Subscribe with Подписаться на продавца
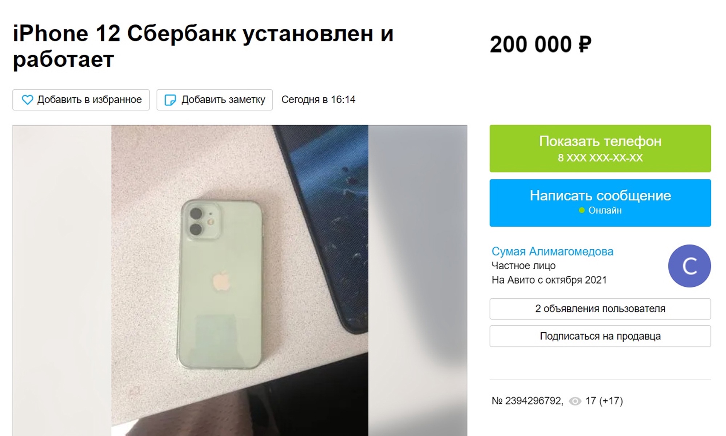Image resolution: width=726 pixels, height=436 pixels. [x=600, y=336]
